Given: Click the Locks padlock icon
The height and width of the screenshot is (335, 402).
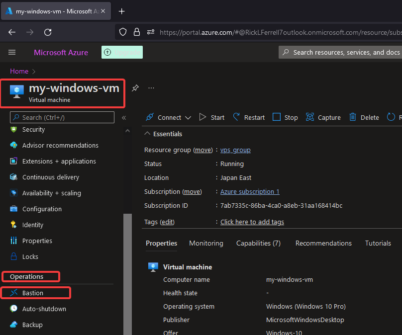Looking at the screenshot, I should [13, 256].
